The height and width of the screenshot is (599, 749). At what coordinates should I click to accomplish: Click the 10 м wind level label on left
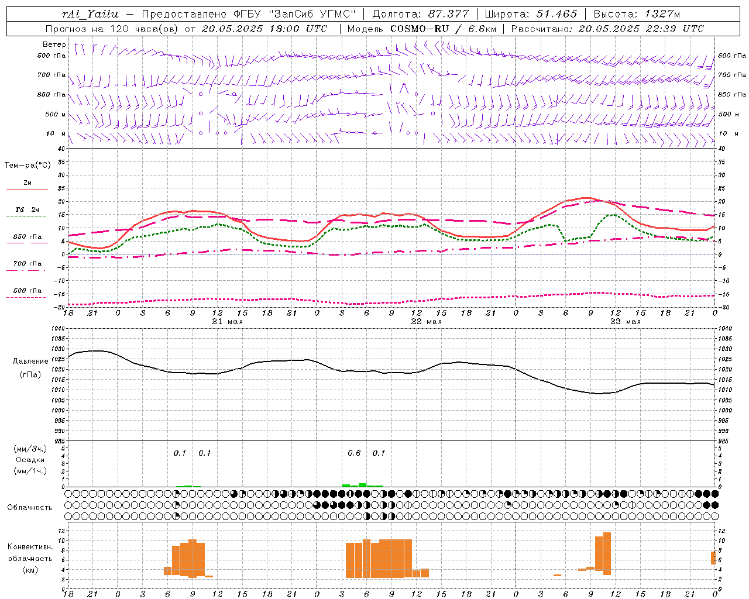click(x=56, y=133)
